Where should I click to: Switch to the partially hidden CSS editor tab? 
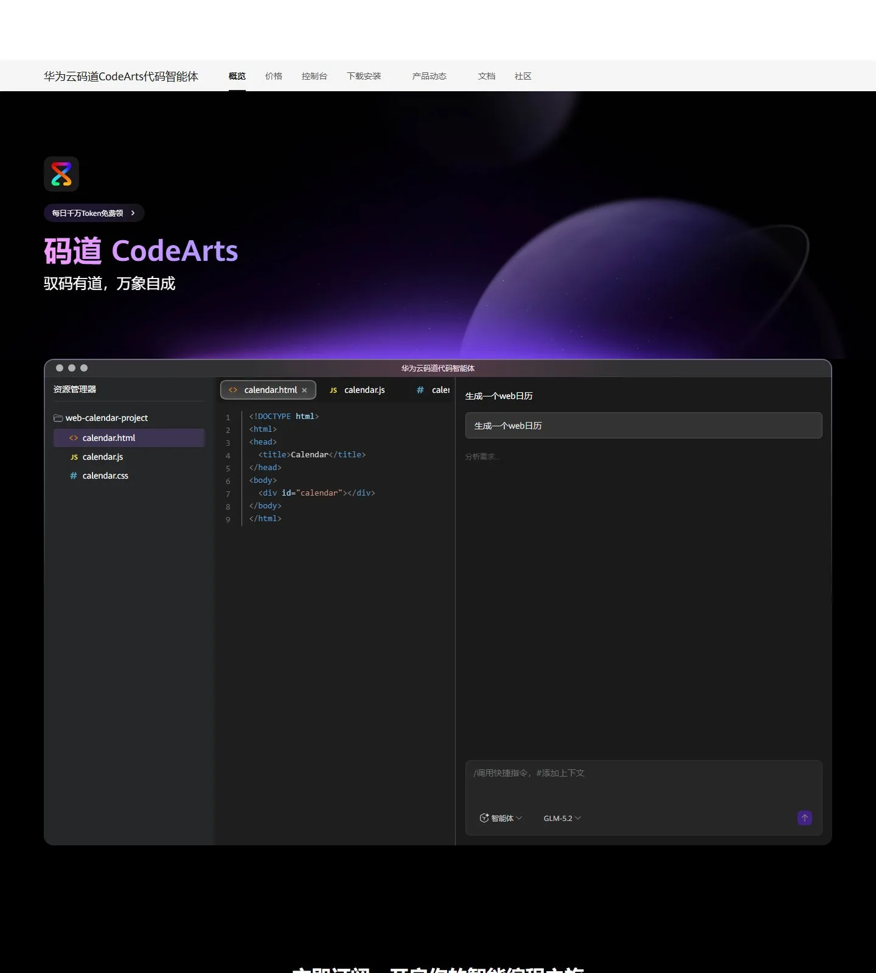click(x=433, y=390)
